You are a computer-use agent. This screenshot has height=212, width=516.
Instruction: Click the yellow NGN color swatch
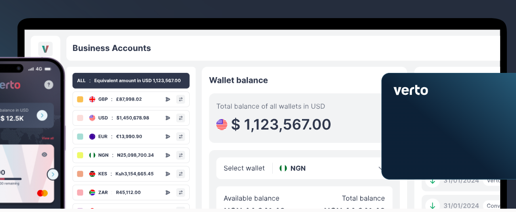coord(80,155)
